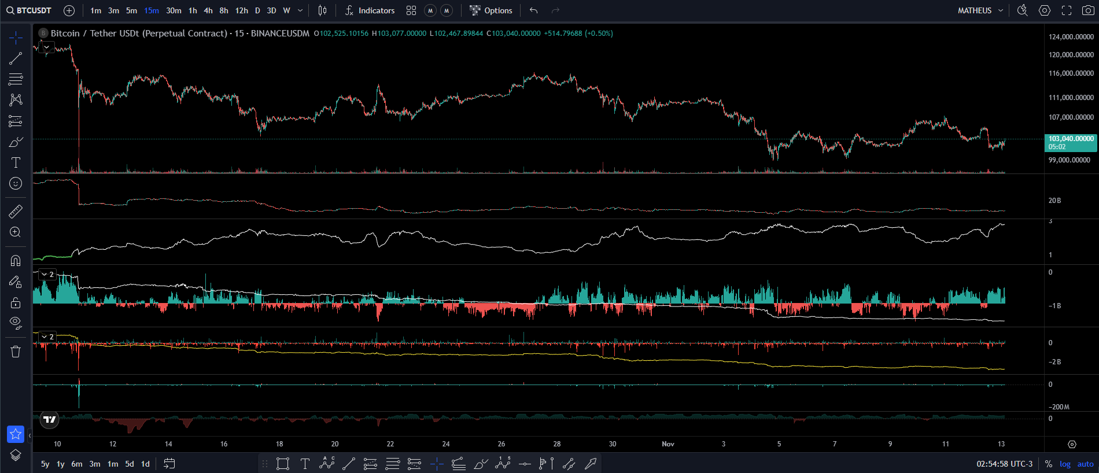1099x473 pixels.
Task: Open the XABCD pattern tools in left sidebar
Action: click(x=16, y=100)
